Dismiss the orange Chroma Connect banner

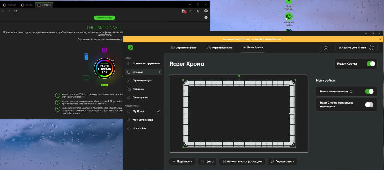pyautogui.click(x=381, y=39)
